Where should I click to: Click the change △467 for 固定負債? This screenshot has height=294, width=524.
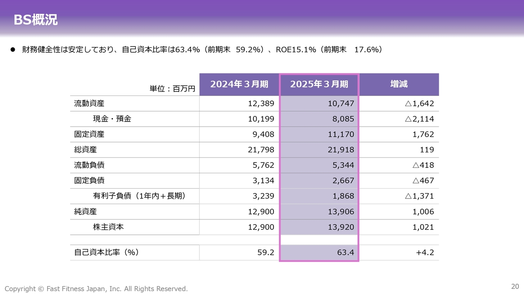tap(423, 180)
